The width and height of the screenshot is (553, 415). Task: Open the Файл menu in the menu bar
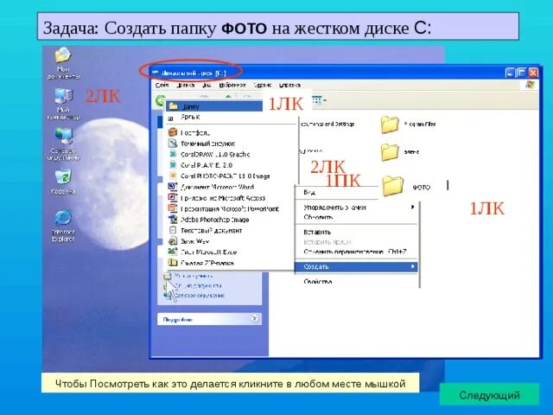(162, 85)
